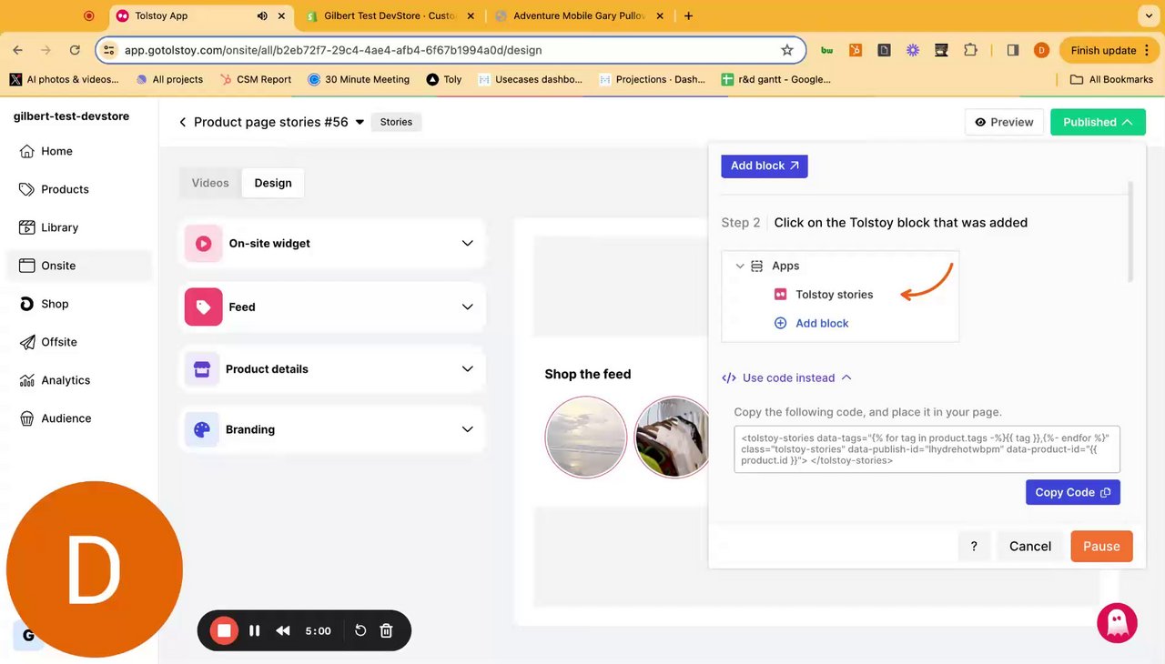
Task: Bookmark this page with the star icon
Action: (x=787, y=50)
